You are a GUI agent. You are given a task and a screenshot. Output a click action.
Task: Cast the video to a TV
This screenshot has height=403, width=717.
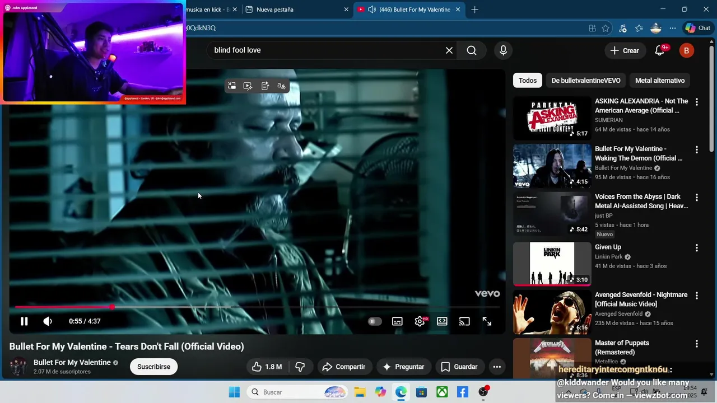tap(464, 321)
